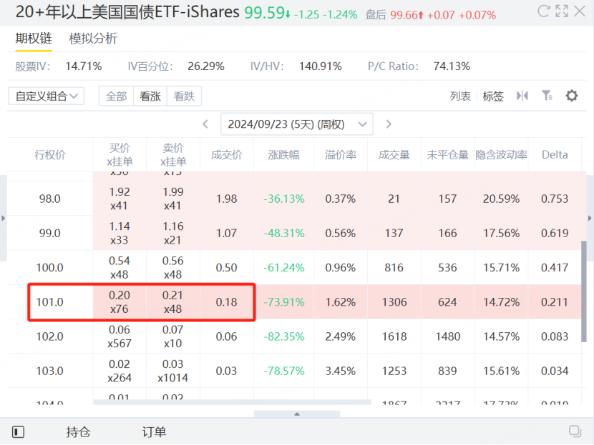Click bid price 0.06 x567
Viewport: 594px width, 445px height.
coord(120,336)
